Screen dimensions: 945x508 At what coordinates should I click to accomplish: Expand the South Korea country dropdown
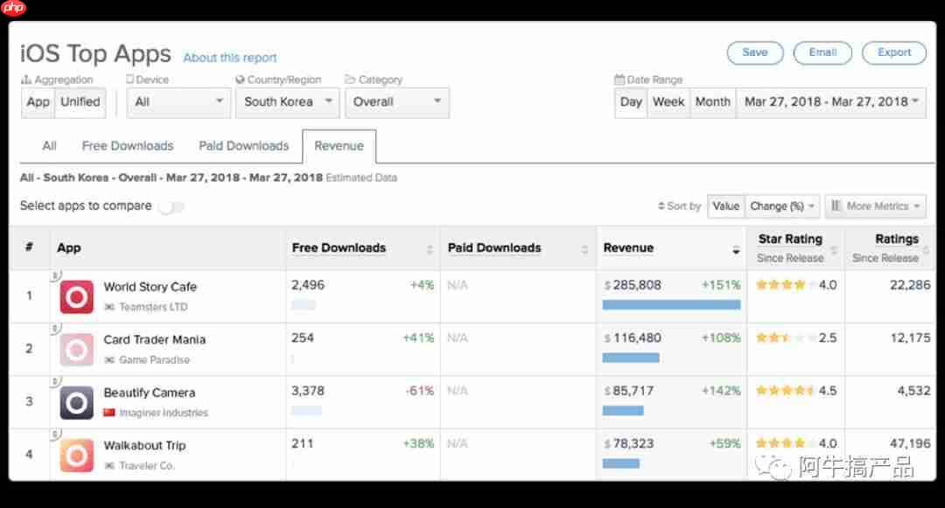point(288,102)
